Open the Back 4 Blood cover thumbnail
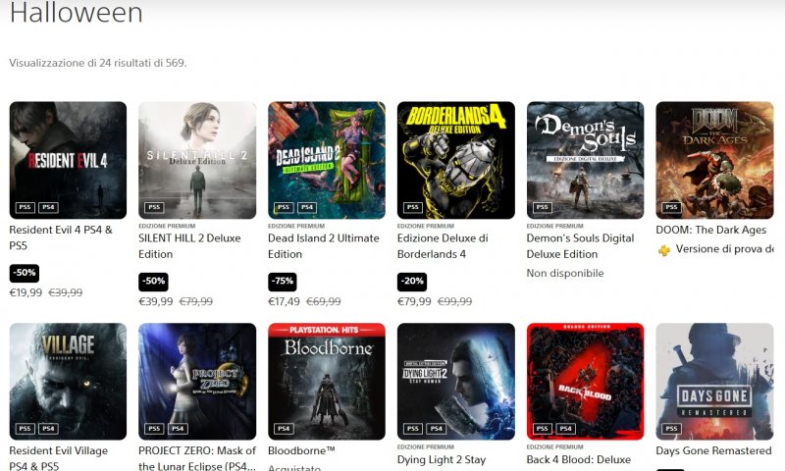The image size is (785, 471). (x=585, y=382)
